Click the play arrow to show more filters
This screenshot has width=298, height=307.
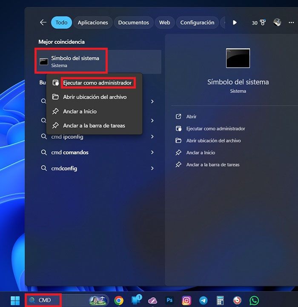(235, 23)
